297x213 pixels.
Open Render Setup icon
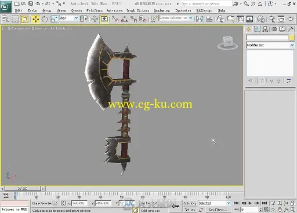point(272,19)
